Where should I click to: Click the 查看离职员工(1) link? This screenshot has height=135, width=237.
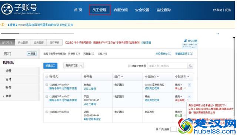pos(184,54)
